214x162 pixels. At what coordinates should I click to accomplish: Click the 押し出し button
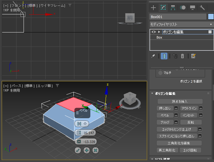[x=165, y=108]
